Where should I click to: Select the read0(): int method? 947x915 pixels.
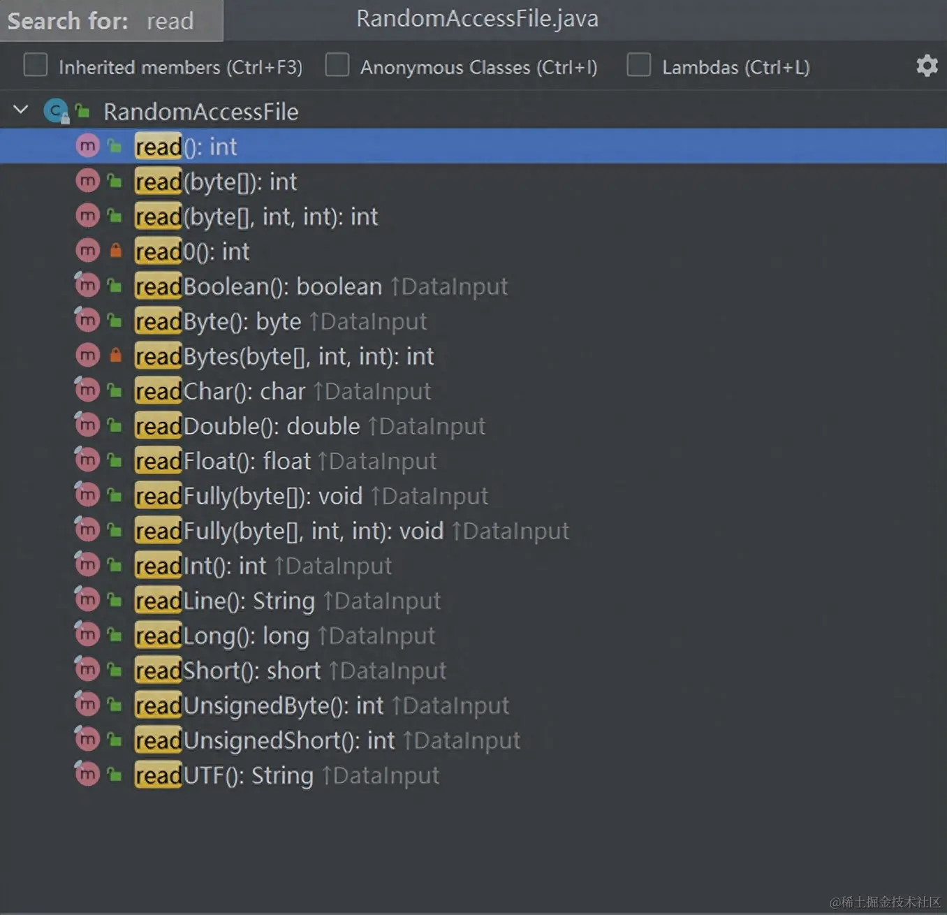tap(192, 251)
